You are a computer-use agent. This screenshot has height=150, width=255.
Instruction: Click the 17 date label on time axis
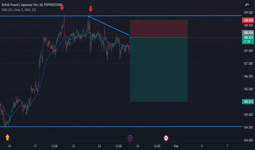tap(35, 146)
